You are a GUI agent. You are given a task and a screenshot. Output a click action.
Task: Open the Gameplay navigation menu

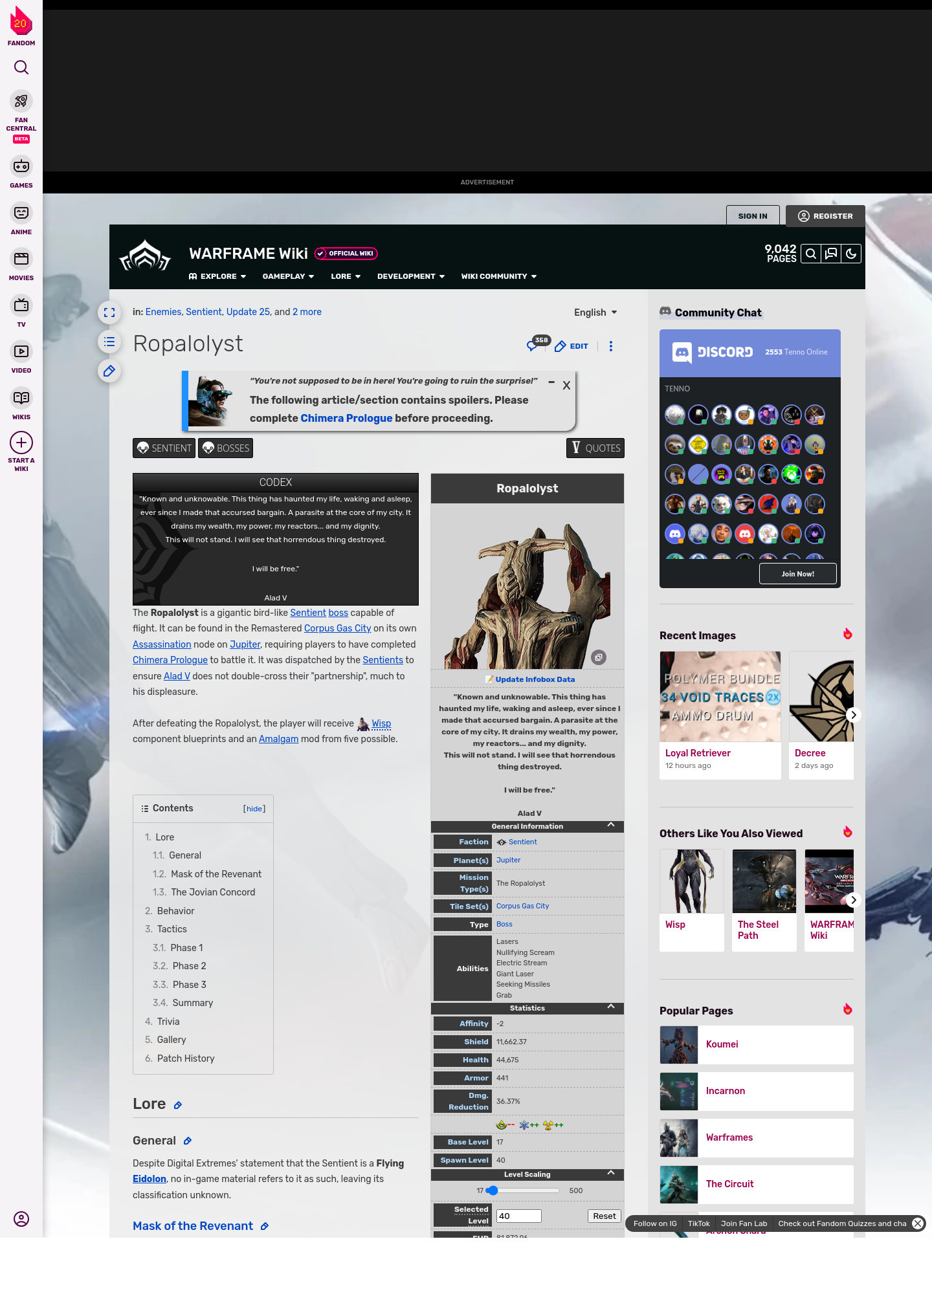[288, 276]
